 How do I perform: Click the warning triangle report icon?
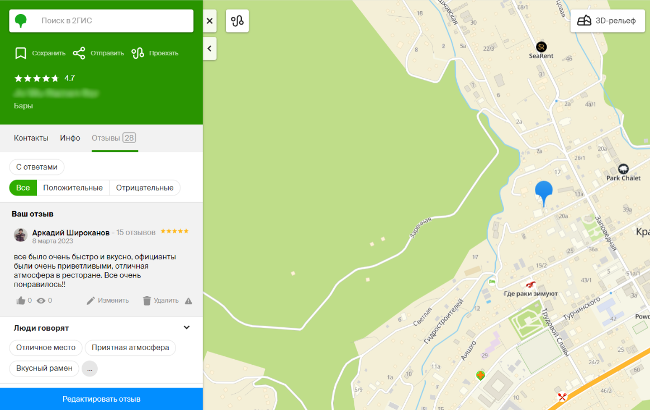pos(188,301)
